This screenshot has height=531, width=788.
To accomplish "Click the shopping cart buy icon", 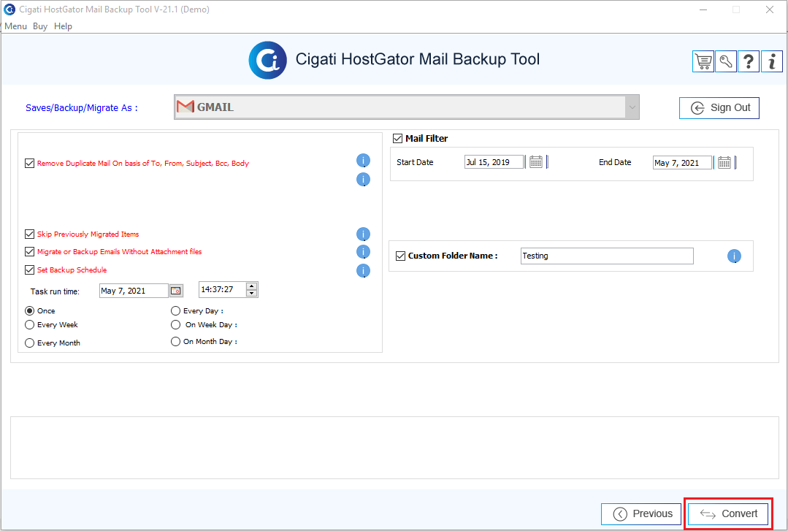I will click(x=703, y=61).
